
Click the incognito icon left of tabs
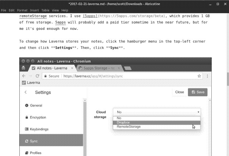click(23, 68)
